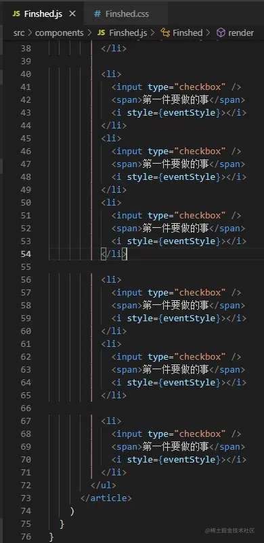Image resolution: width=264 pixels, height=543 pixels.
Task: Click the span text on line 69
Action: click(175, 446)
